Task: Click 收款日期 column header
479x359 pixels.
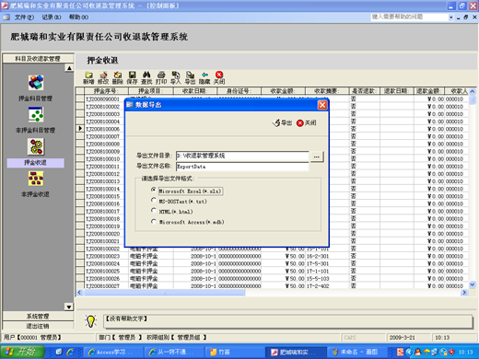Action: click(x=195, y=91)
